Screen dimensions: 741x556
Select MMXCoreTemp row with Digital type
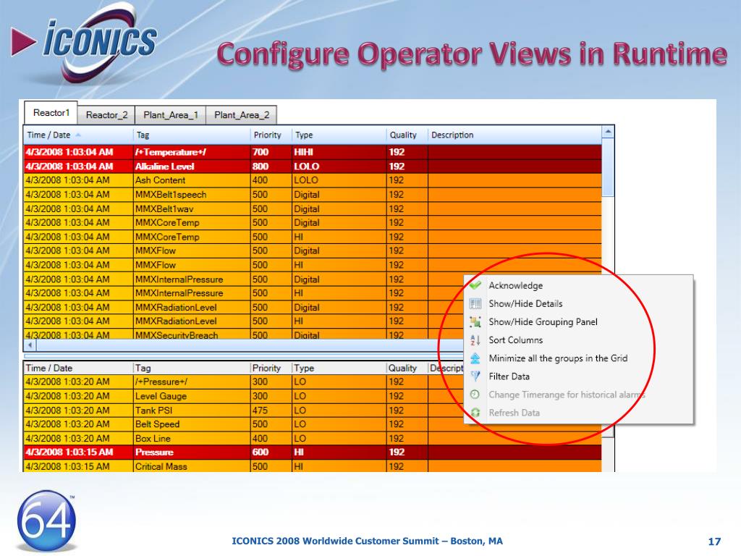pyautogui.click(x=313, y=223)
